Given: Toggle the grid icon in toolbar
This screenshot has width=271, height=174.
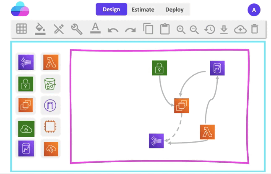Looking at the screenshot, I should [x=21, y=28].
